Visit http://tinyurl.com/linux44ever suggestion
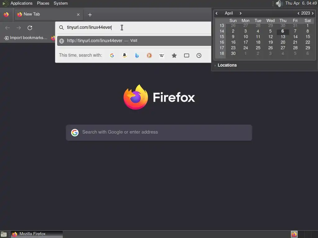 pos(134,41)
